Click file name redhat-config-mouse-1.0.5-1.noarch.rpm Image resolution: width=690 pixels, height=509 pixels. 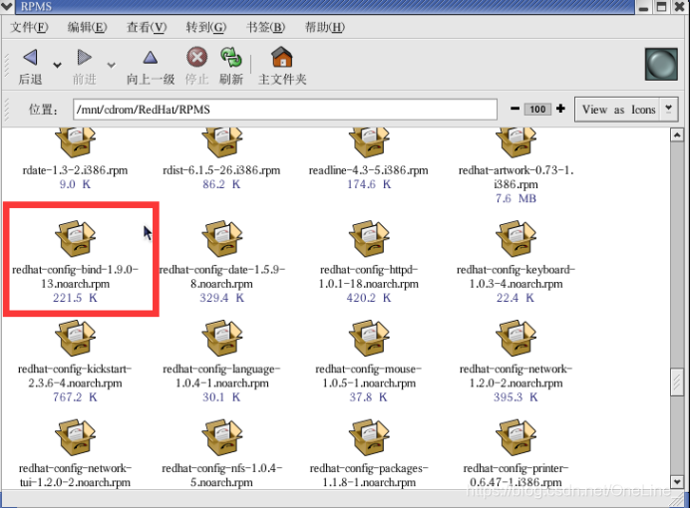pos(369,376)
